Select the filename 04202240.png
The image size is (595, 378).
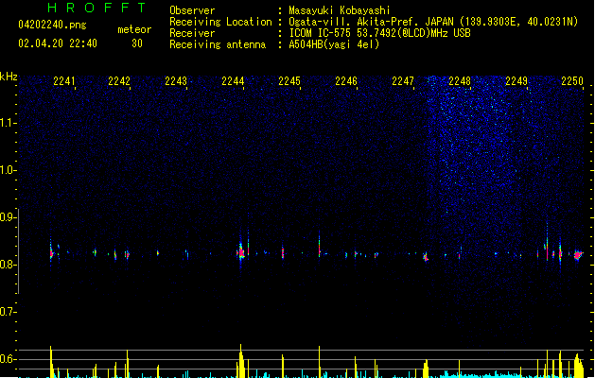point(52,25)
